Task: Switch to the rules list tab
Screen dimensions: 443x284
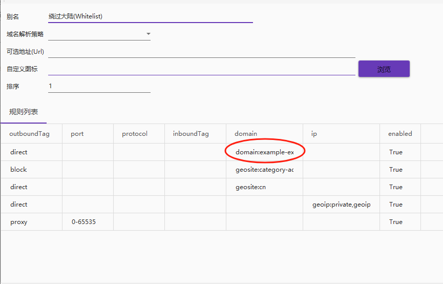Action: pos(24,112)
